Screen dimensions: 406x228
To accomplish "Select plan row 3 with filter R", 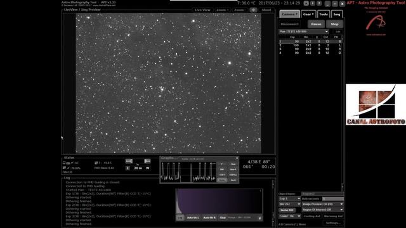I will pyautogui.click(x=310, y=49).
